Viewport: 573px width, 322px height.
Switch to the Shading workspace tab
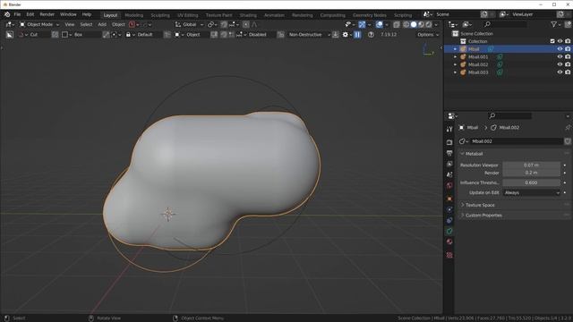click(248, 15)
